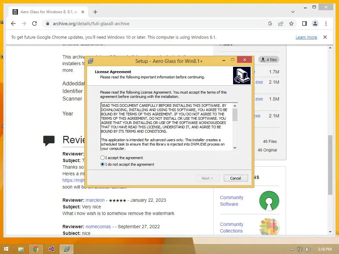Close the Aero Glass Setup dialog
Screen dimensions: 339x254
[245, 60]
